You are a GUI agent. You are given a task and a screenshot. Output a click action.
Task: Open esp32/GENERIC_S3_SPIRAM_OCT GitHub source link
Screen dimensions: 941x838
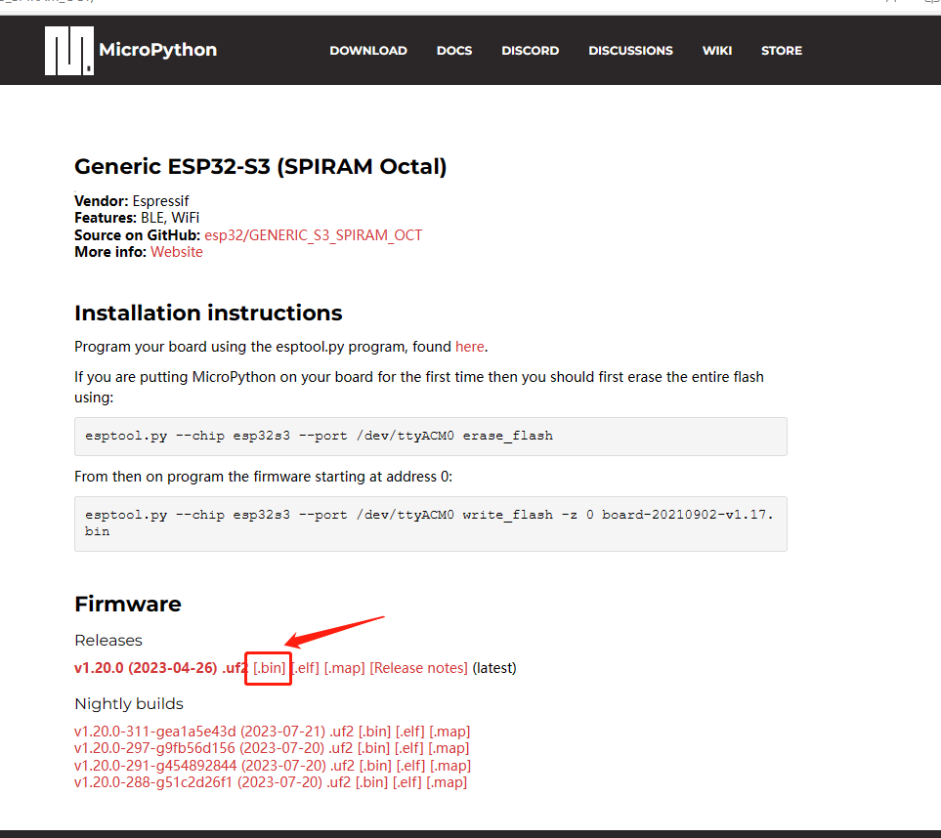(x=314, y=235)
